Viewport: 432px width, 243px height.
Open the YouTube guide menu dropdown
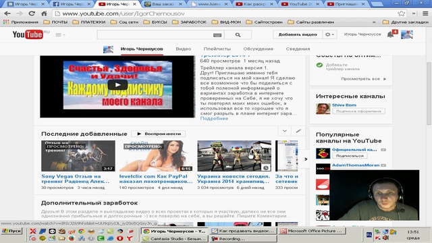coord(60,34)
